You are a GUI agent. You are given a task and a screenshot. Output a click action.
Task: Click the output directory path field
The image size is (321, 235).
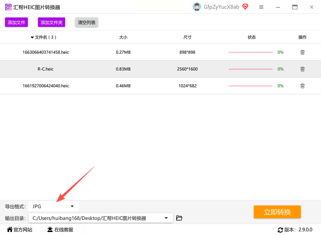click(x=100, y=218)
